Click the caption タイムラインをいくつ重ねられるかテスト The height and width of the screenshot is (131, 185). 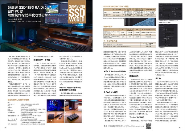[x=113, y=18]
